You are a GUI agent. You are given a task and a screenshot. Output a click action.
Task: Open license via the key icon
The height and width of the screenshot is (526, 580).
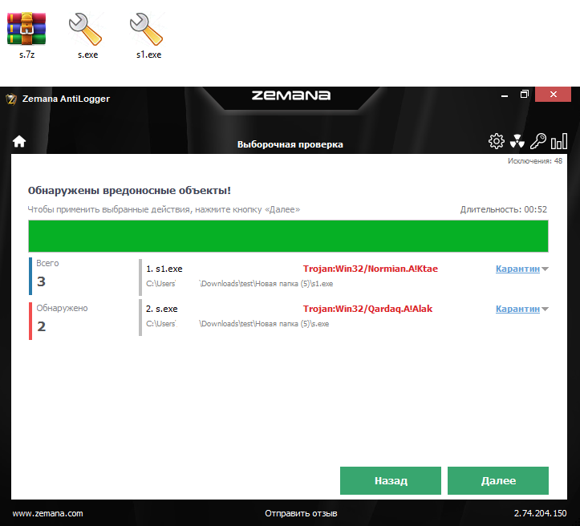pyautogui.click(x=537, y=141)
